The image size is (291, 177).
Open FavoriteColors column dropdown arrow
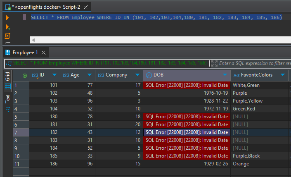click(282, 75)
